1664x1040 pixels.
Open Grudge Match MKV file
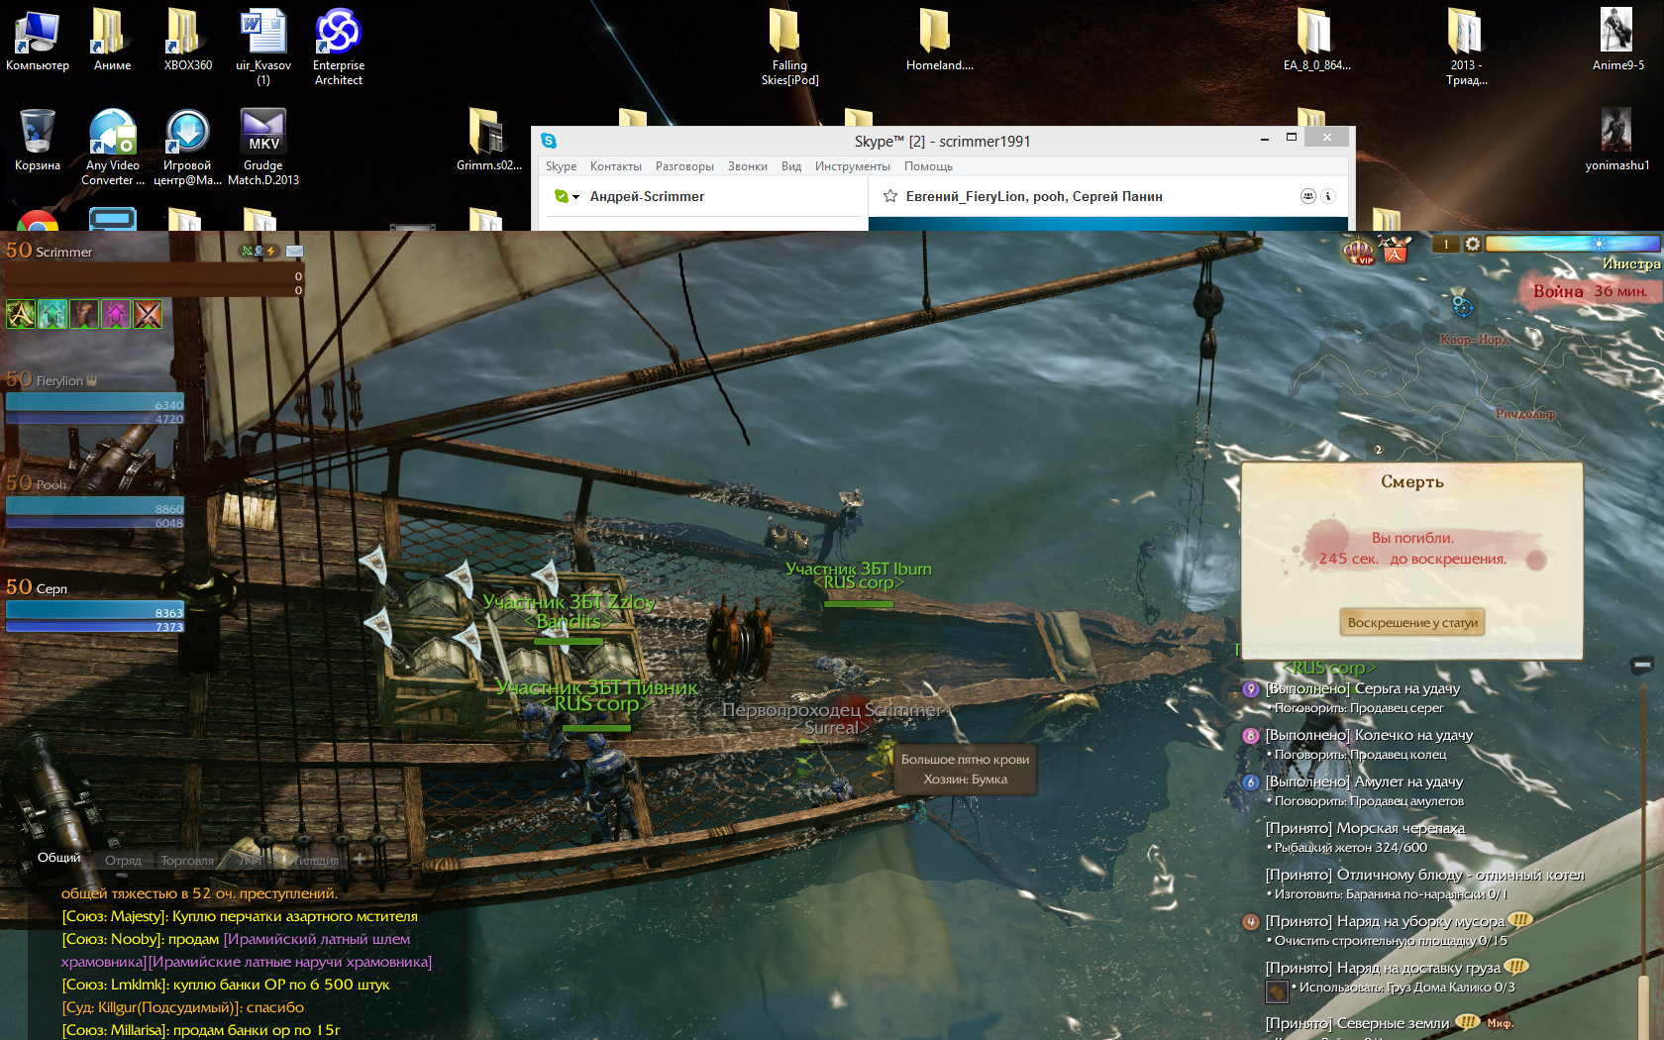[x=263, y=147]
